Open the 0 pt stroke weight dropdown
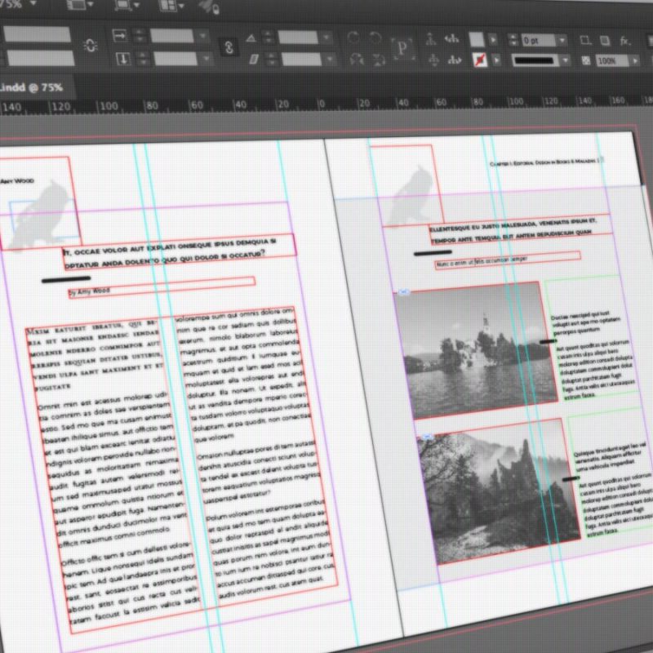Image resolution: width=653 pixels, height=653 pixels. 562,40
